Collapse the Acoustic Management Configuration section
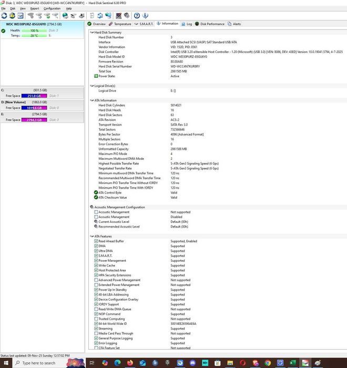This screenshot has height=368, width=347. tap(92, 207)
